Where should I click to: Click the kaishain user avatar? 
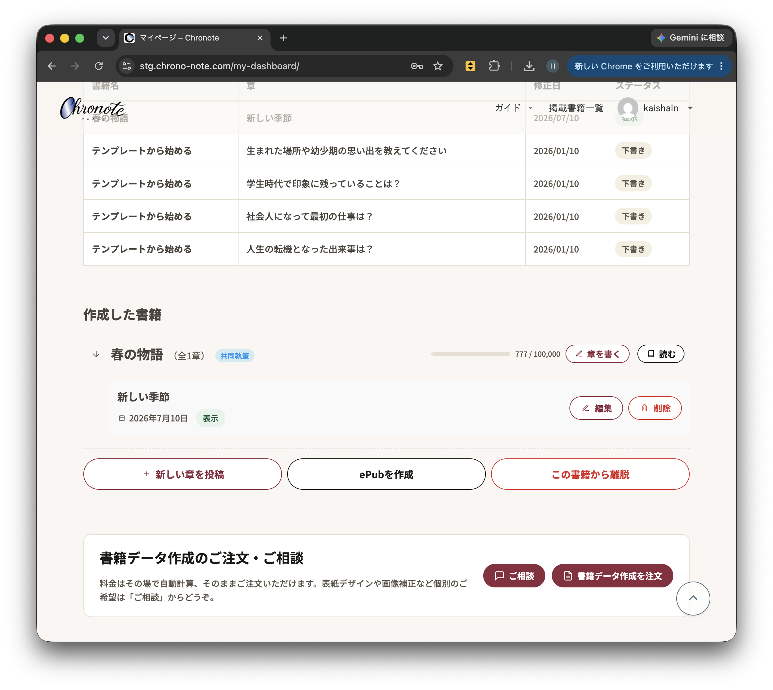coord(628,108)
